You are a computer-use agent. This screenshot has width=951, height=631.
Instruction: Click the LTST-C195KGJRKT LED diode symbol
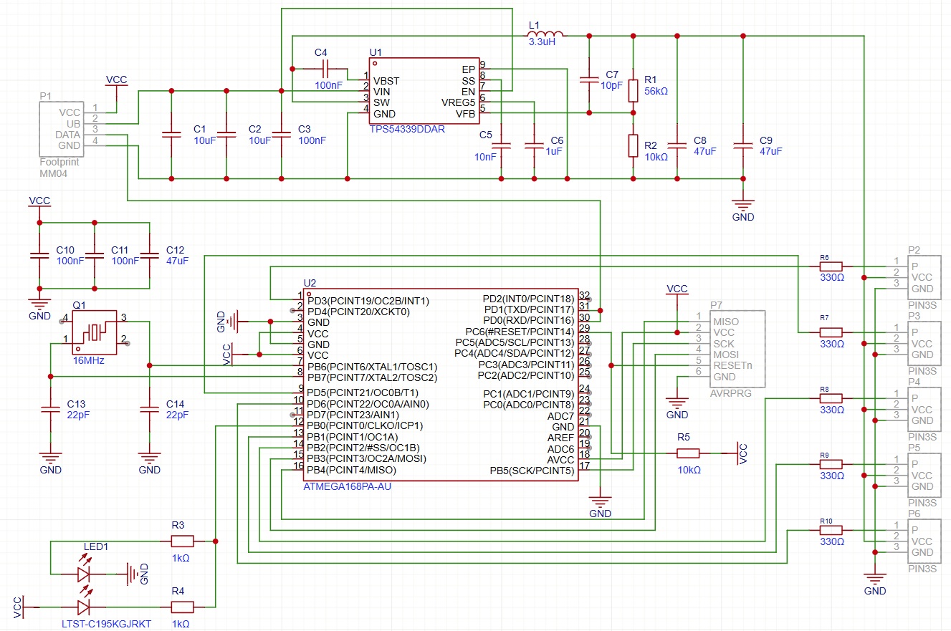click(85, 607)
